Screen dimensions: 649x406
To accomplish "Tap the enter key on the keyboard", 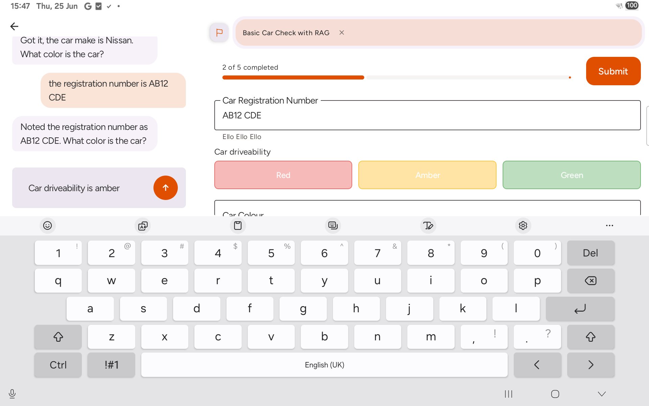I will (580, 309).
